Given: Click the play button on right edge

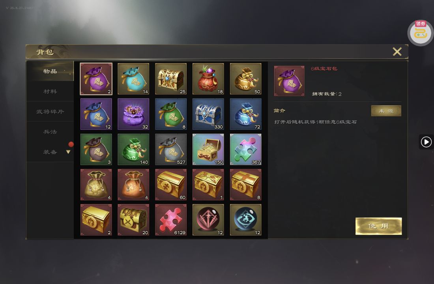Looking at the screenshot, I should pos(426,142).
